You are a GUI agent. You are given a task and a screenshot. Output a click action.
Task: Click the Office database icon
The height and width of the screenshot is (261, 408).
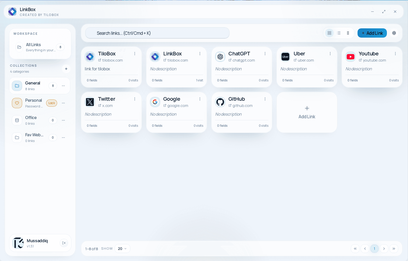(17, 120)
